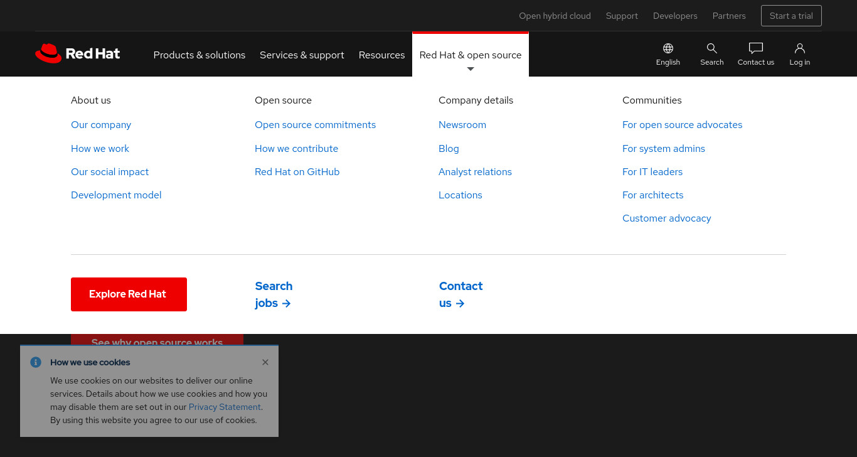Open For architects
The image size is (857, 457).
652,195
